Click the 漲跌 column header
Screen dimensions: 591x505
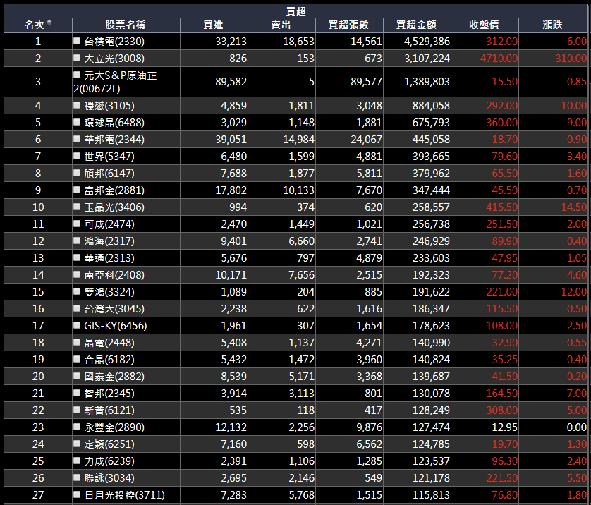point(553,25)
